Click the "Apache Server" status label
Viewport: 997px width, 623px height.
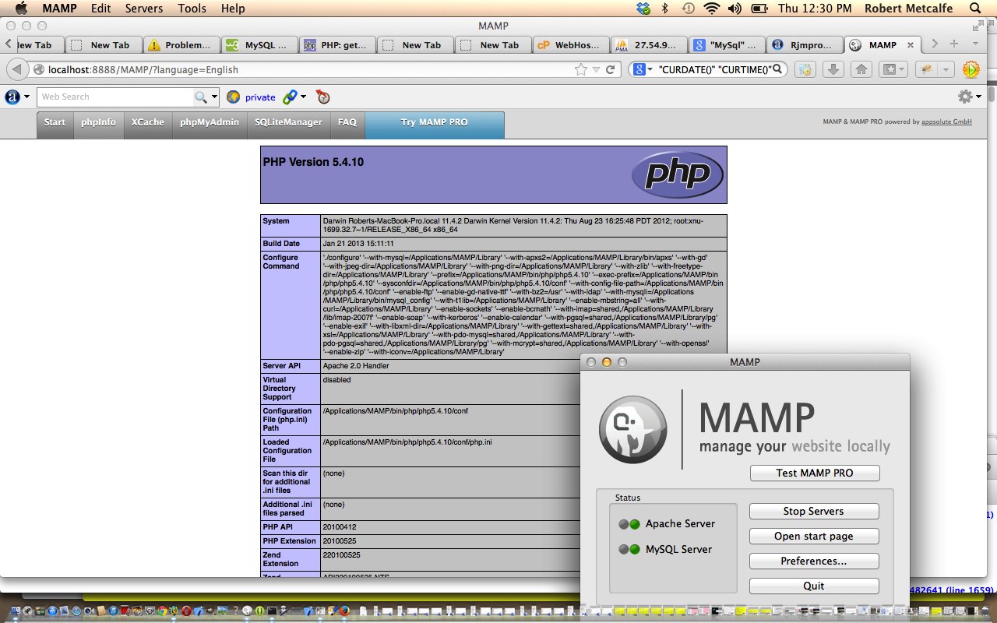pos(680,524)
